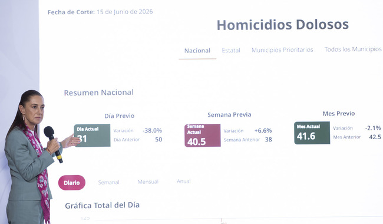Image resolution: width=383 pixels, height=224 pixels.
Task: Click the Resumen Nacional heading
Action: pyautogui.click(x=98, y=93)
